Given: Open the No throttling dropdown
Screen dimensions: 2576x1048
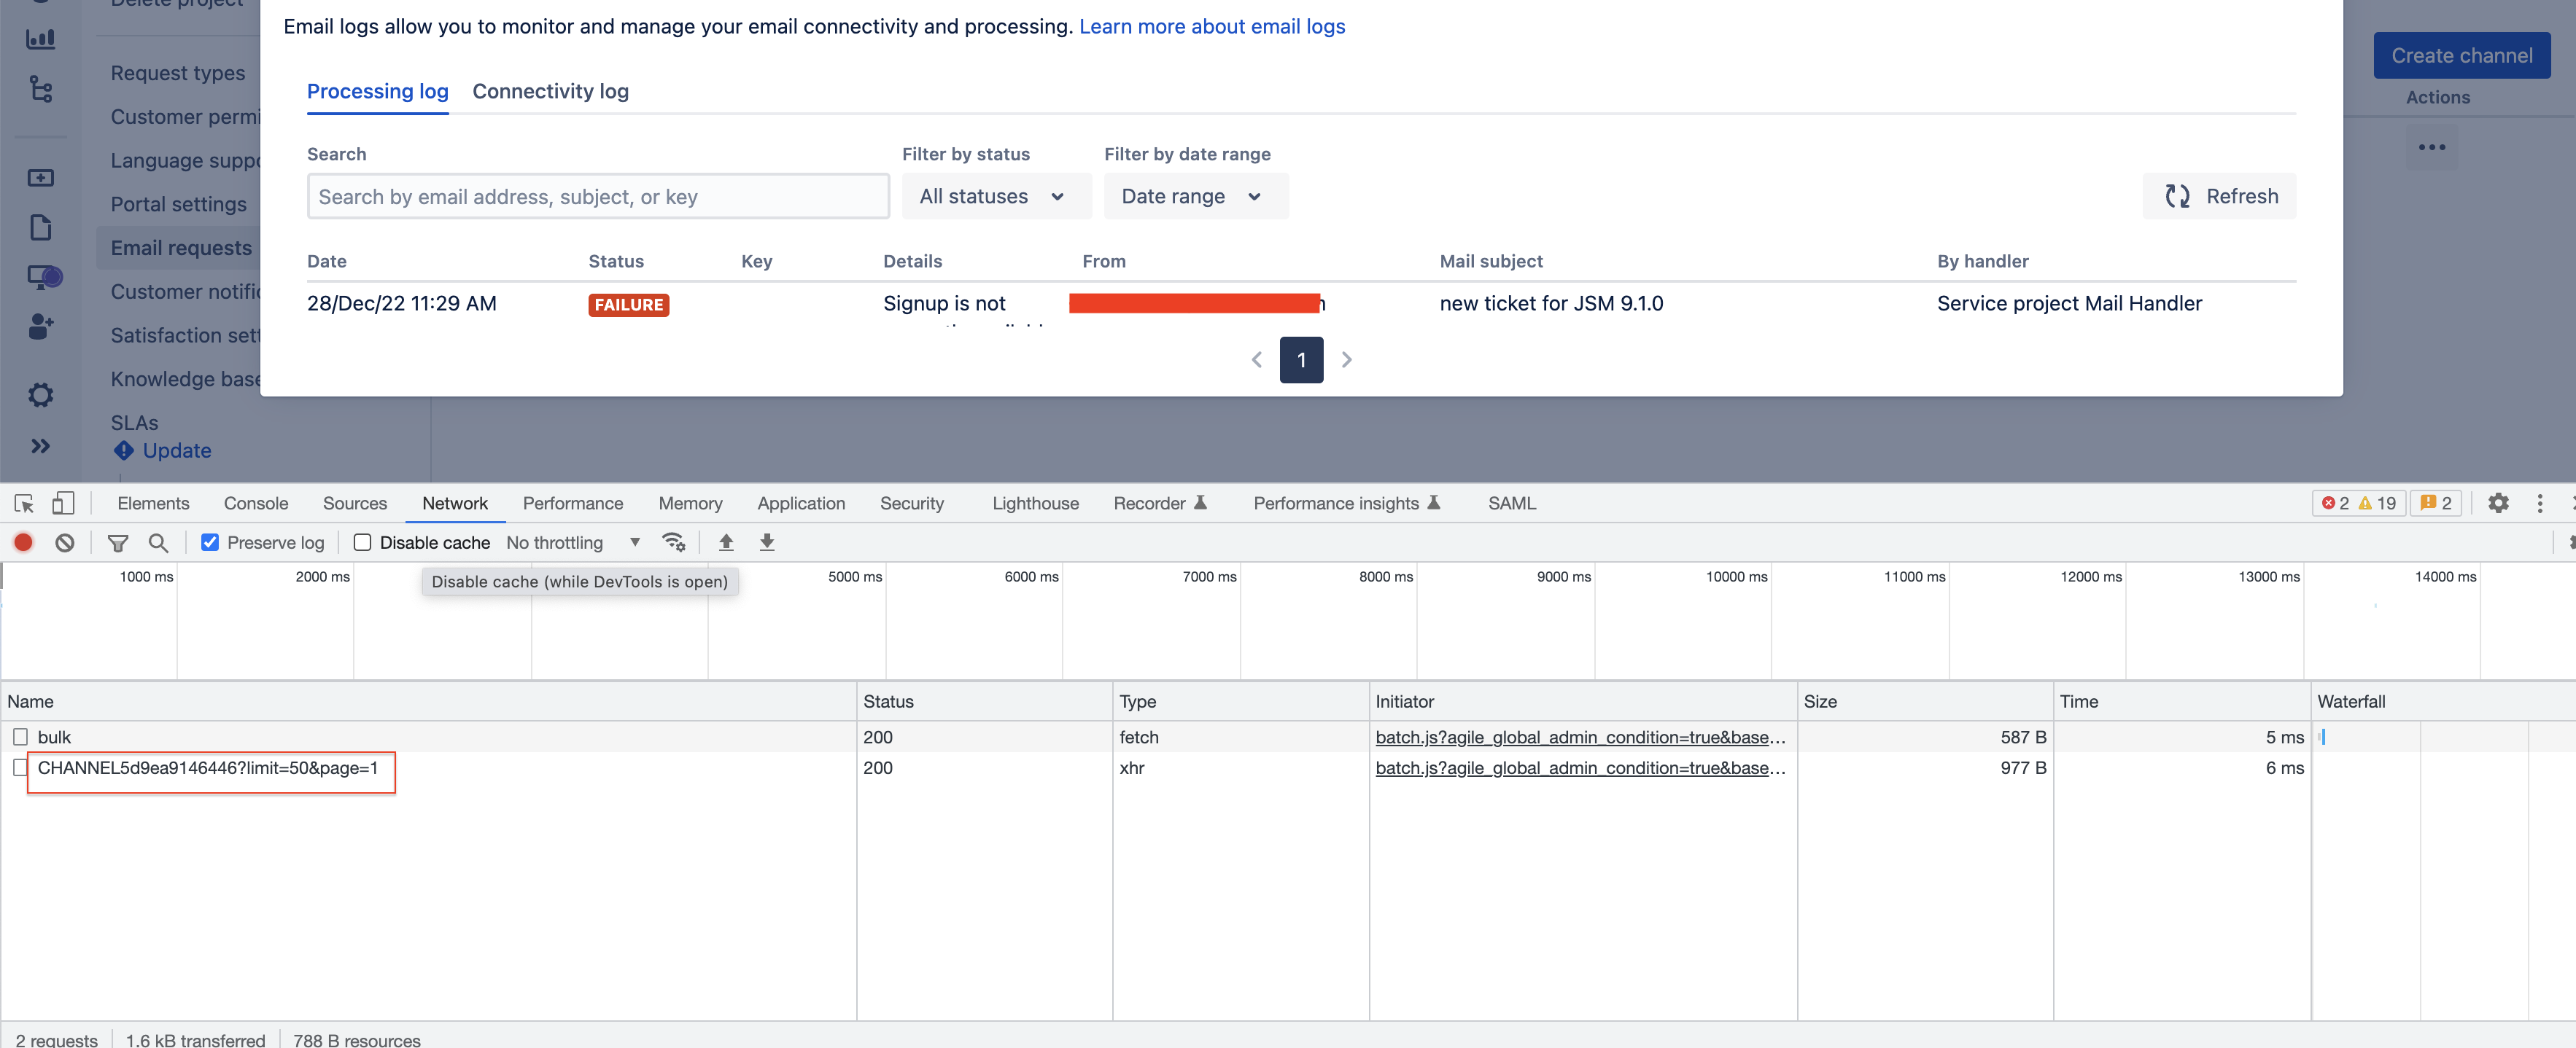Looking at the screenshot, I should pos(573,542).
